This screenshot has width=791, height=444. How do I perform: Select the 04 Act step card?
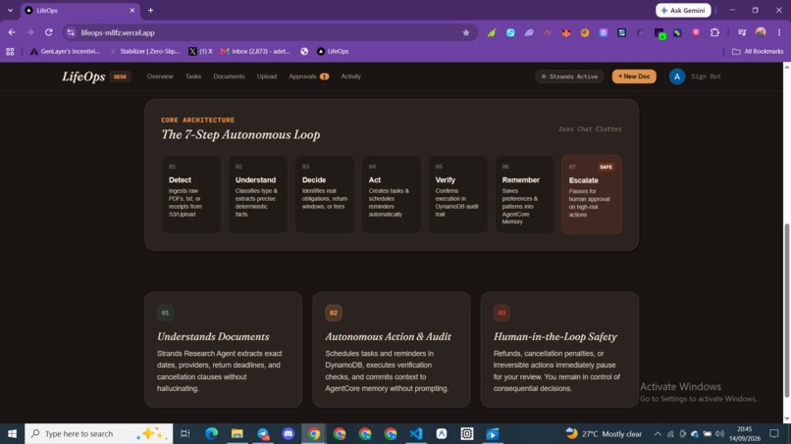pos(391,194)
